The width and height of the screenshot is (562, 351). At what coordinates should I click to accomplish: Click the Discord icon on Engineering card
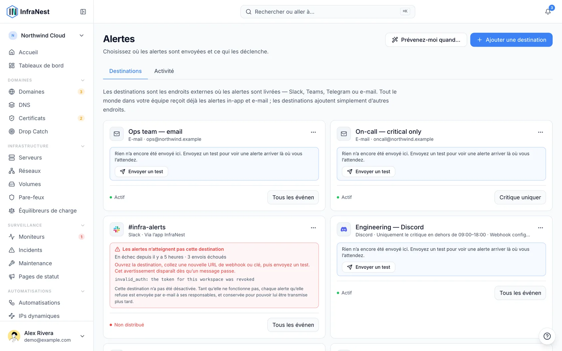[344, 229]
